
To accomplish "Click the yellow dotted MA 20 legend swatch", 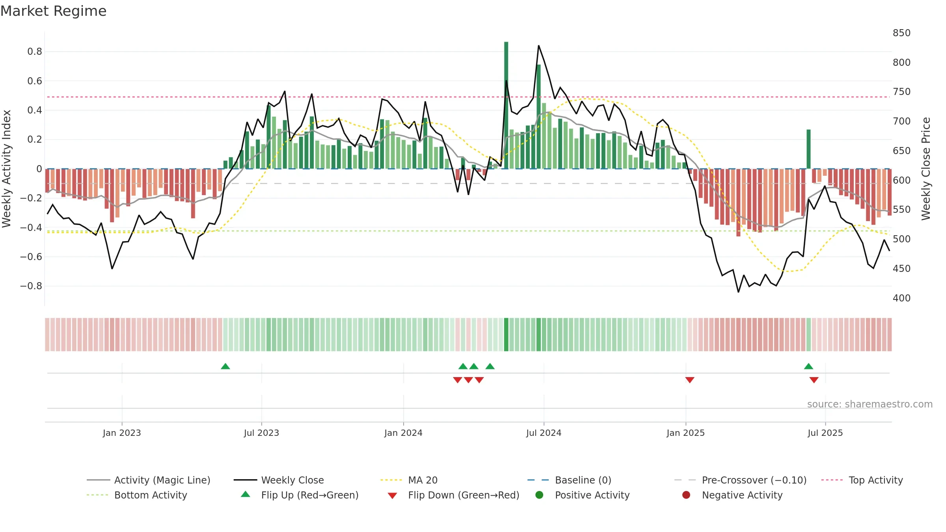I will pyautogui.click(x=391, y=480).
